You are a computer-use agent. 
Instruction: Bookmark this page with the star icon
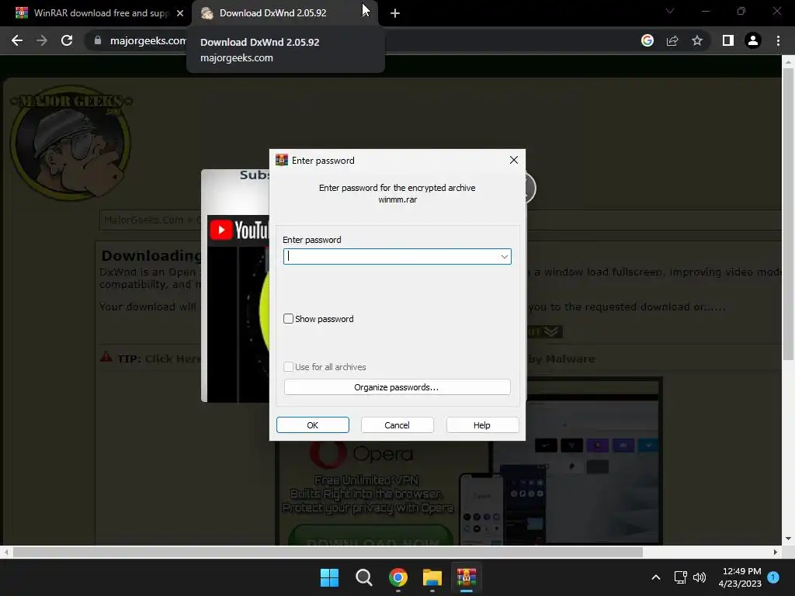point(697,40)
